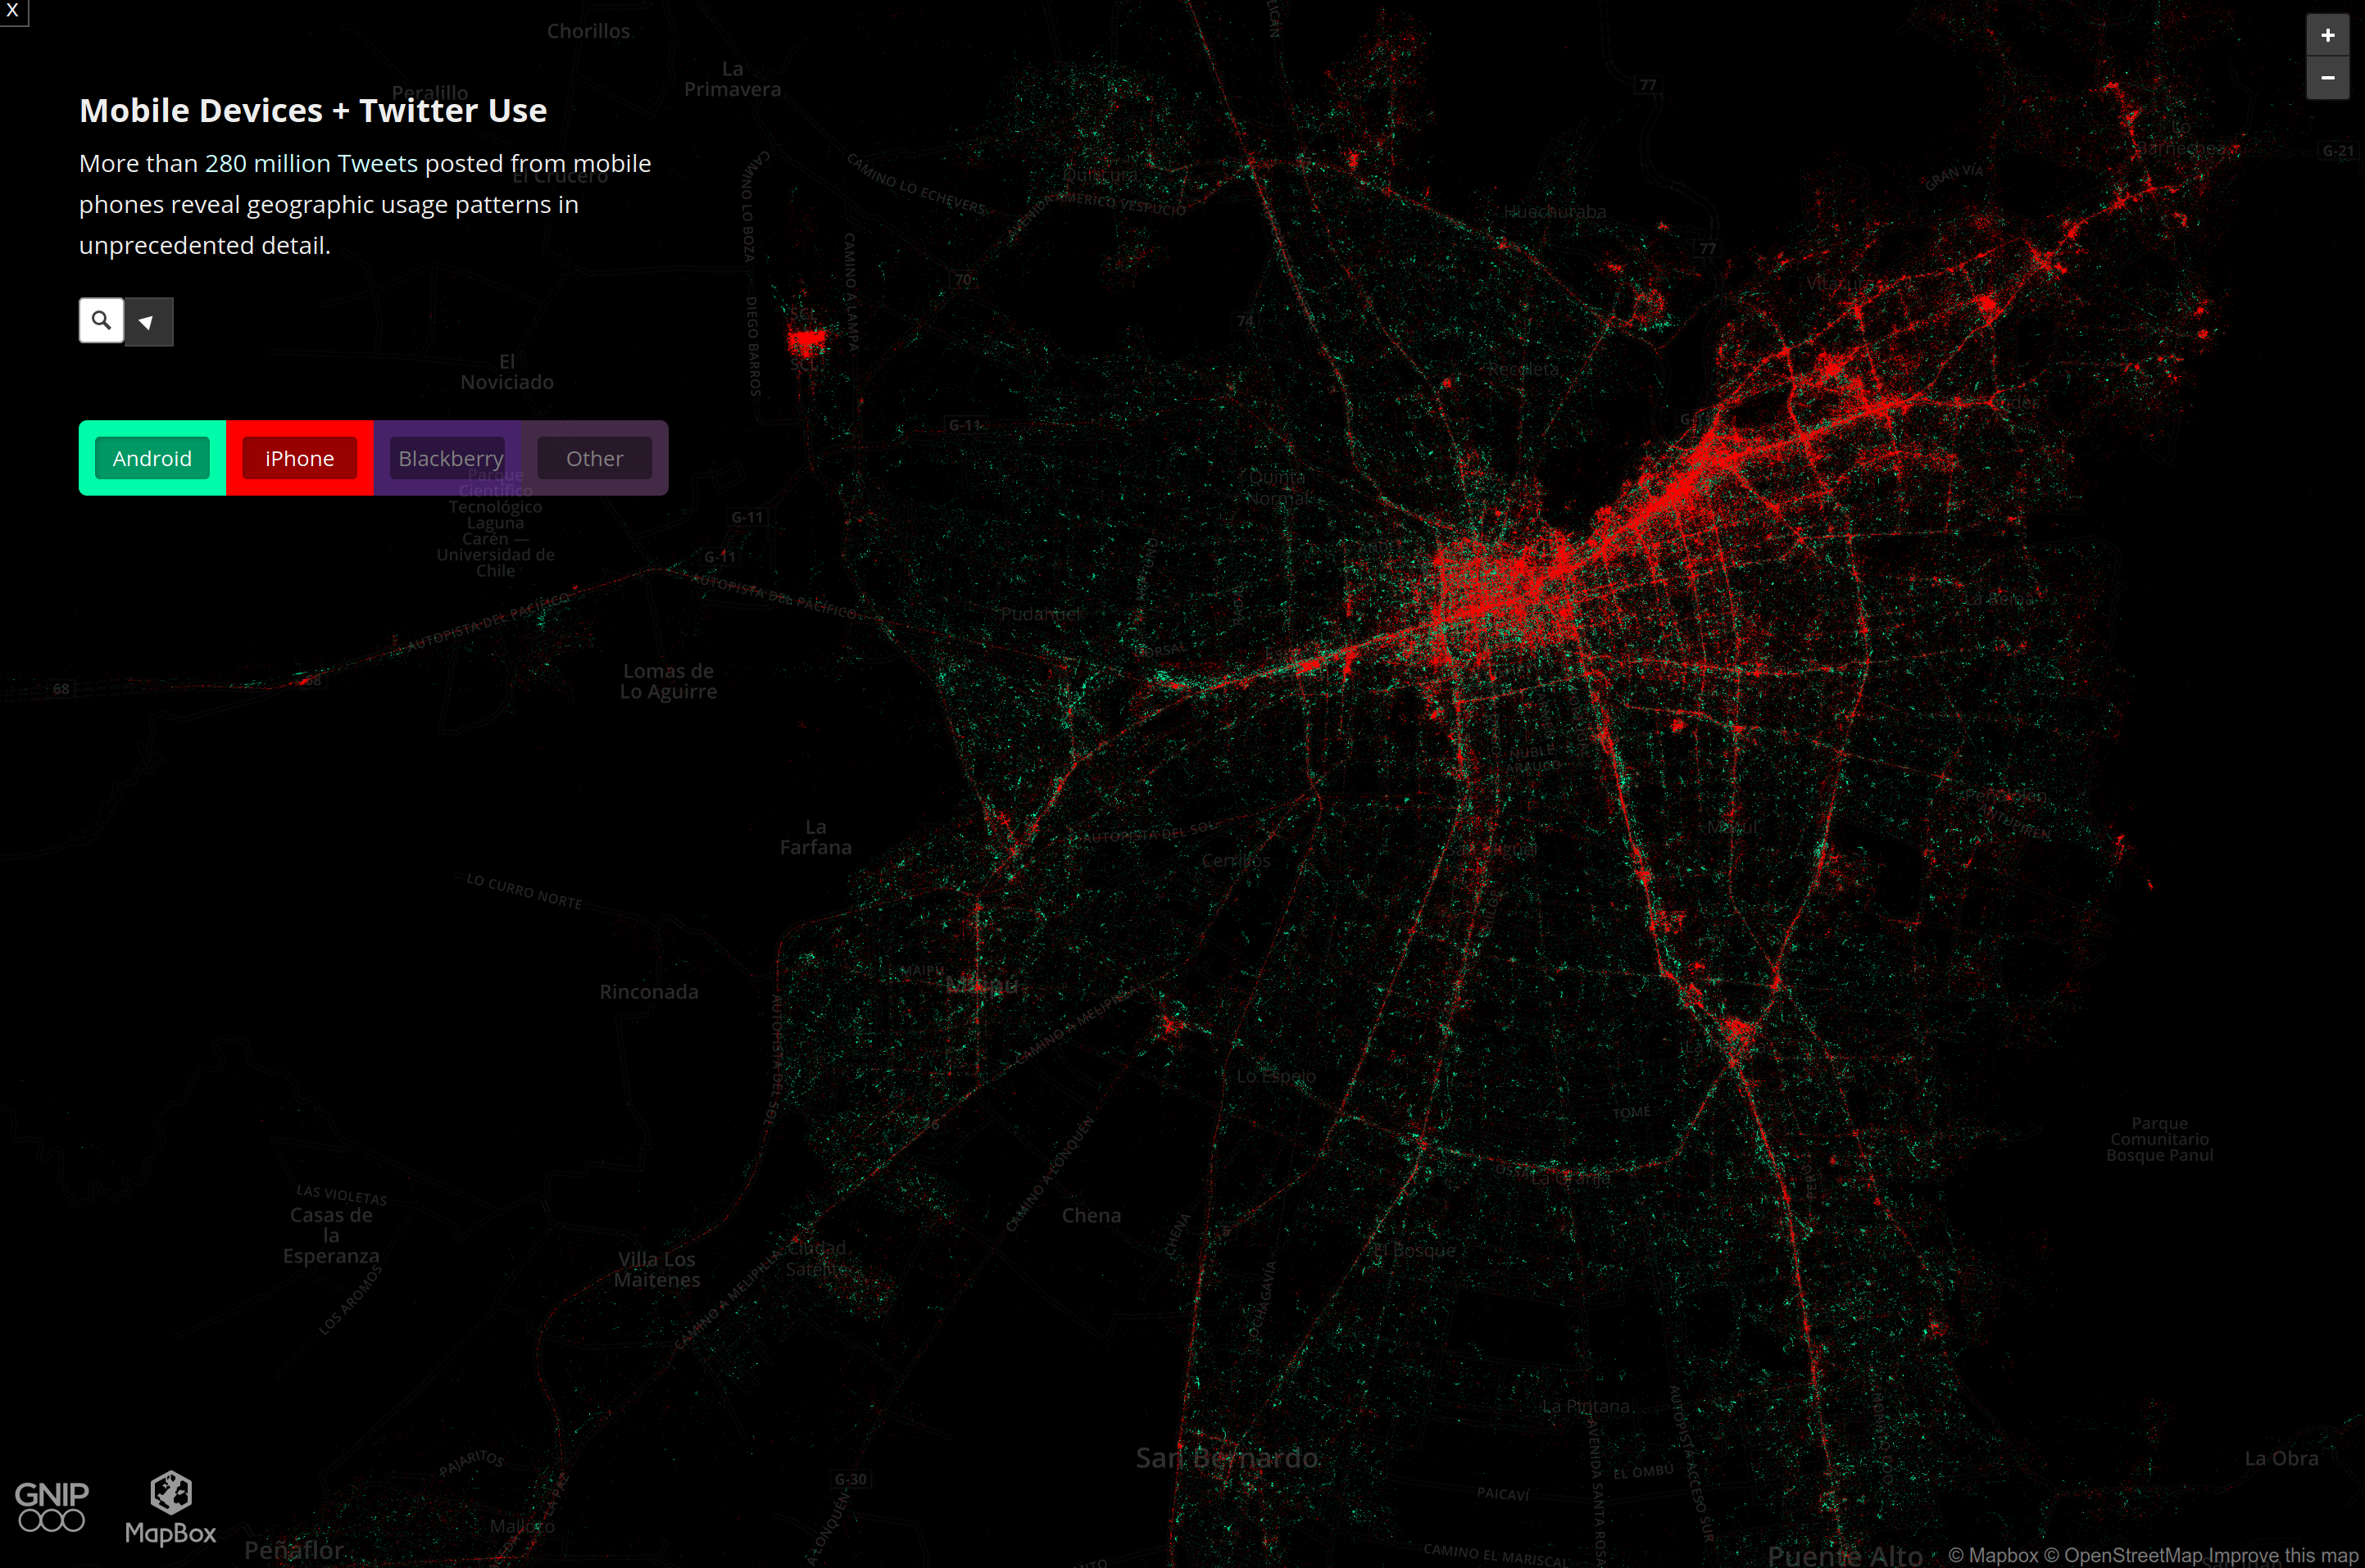Click the highlighted 280 million Tweets text

pyautogui.click(x=311, y=163)
